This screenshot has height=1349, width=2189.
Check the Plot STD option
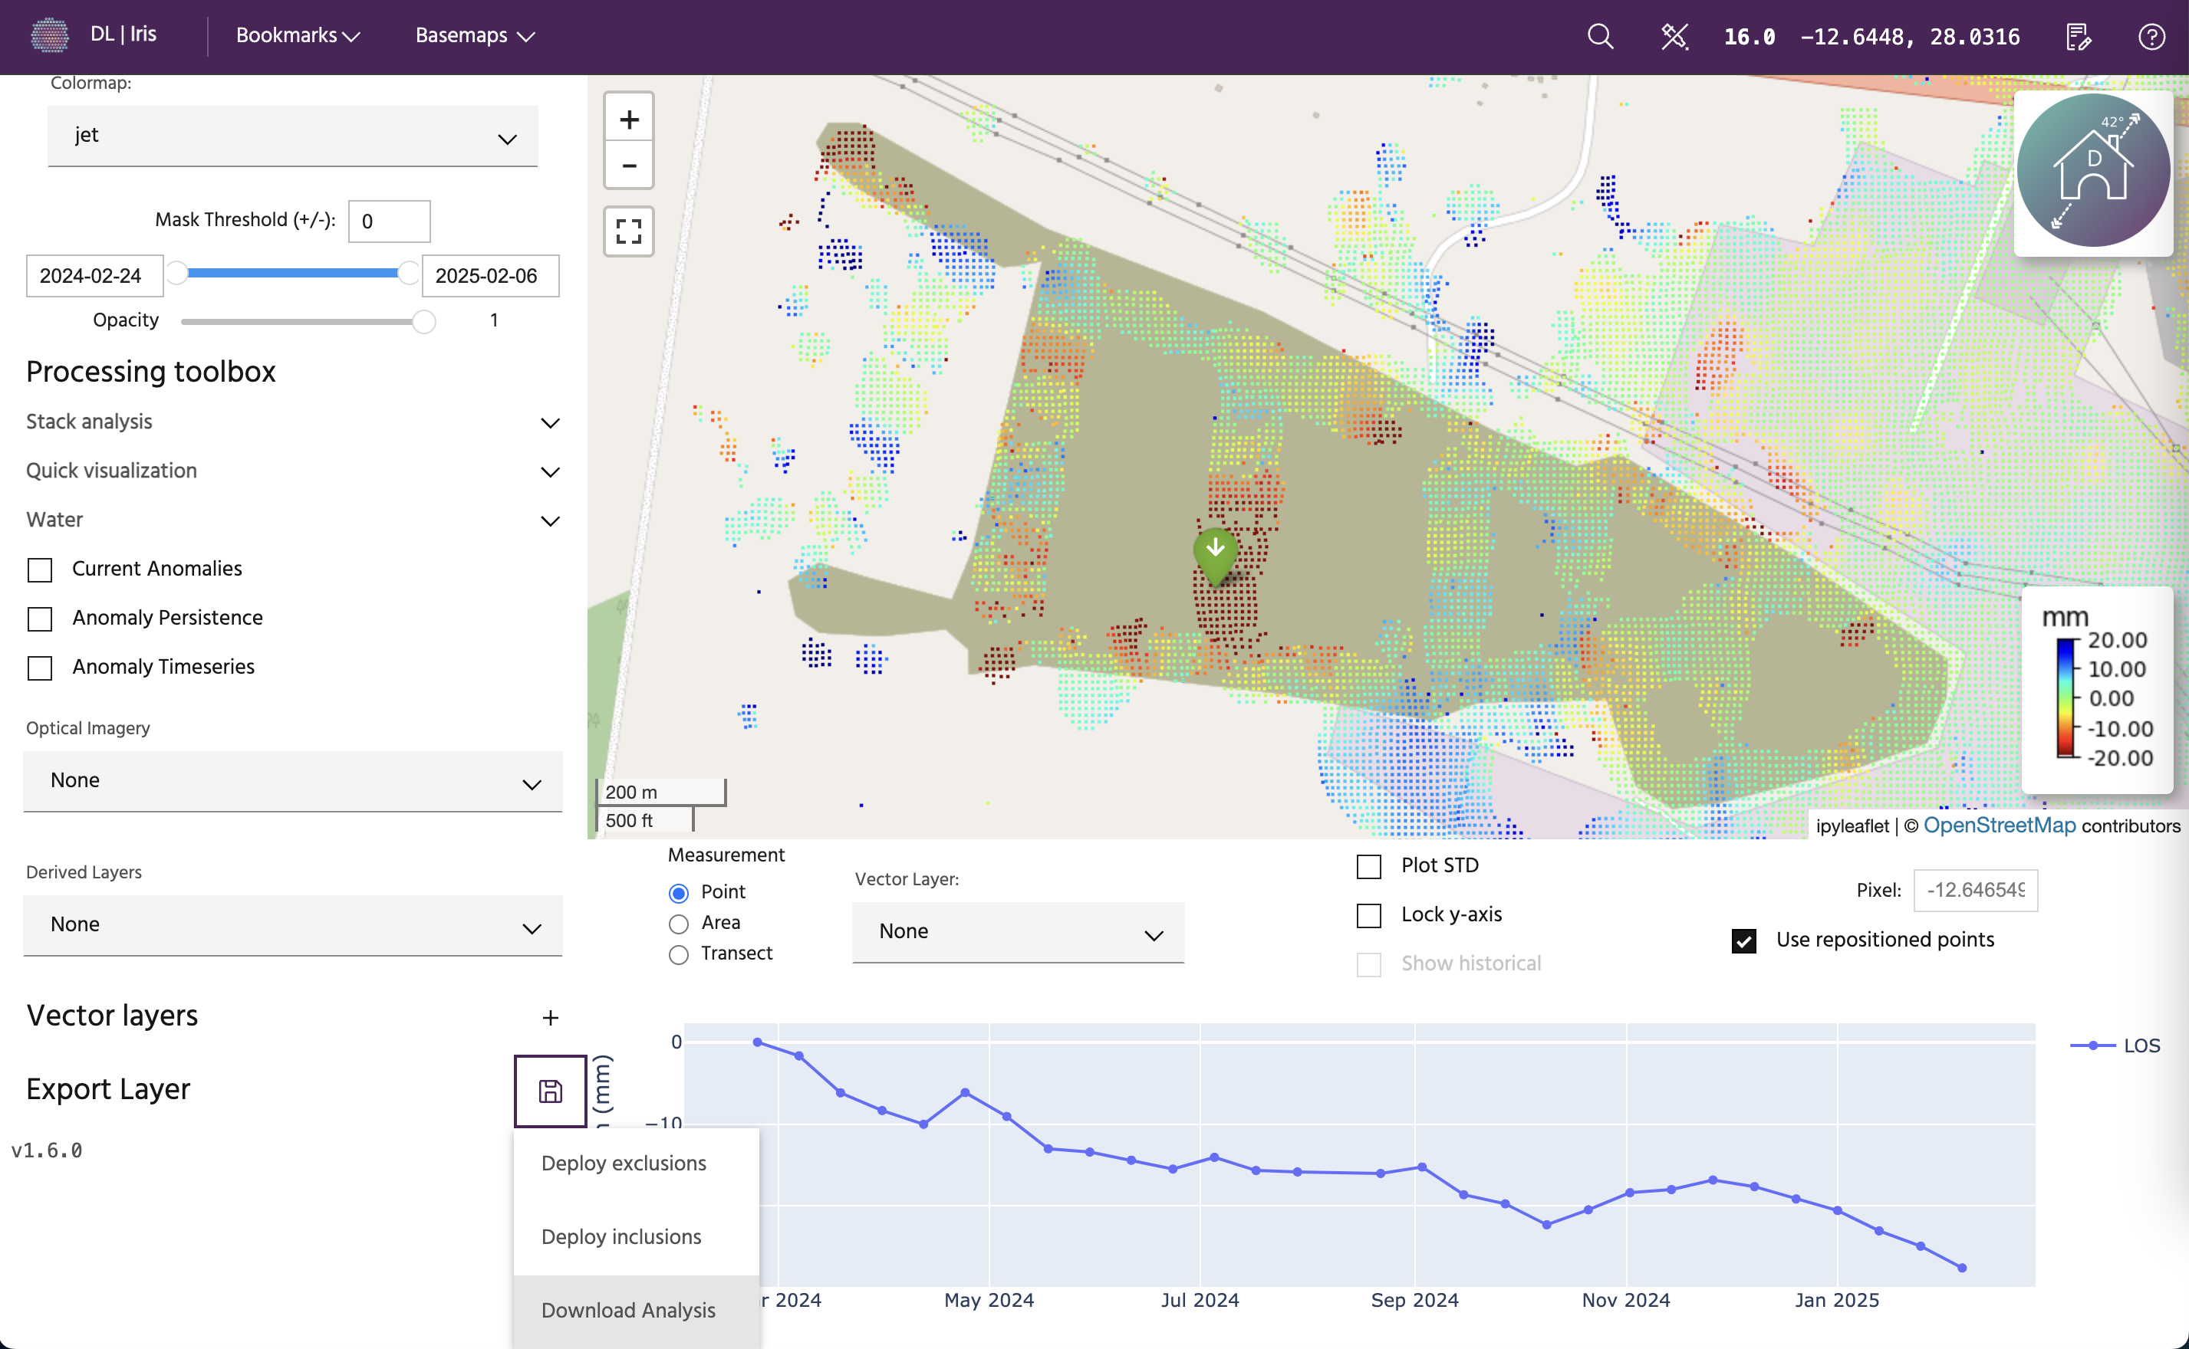1368,866
